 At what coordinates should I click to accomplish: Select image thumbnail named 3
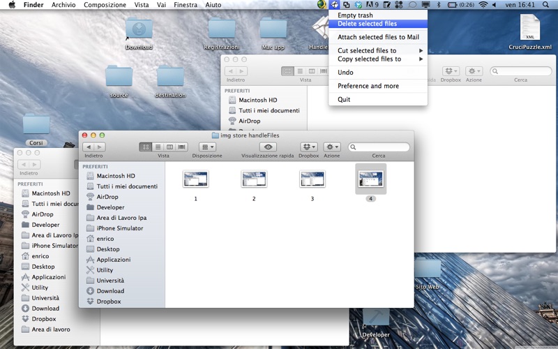312,179
